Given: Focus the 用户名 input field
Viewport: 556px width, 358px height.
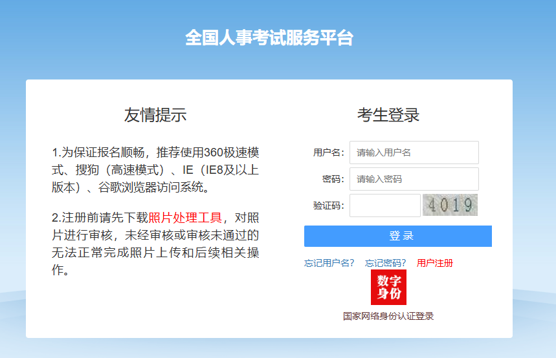Looking at the screenshot, I should point(414,153).
